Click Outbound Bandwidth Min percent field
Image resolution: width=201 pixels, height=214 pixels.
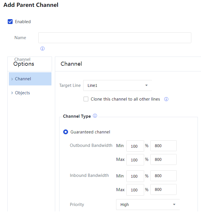[x=135, y=146]
